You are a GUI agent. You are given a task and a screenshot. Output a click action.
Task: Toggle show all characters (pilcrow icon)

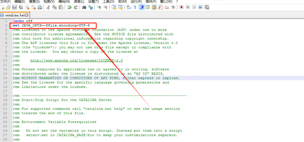135,7
